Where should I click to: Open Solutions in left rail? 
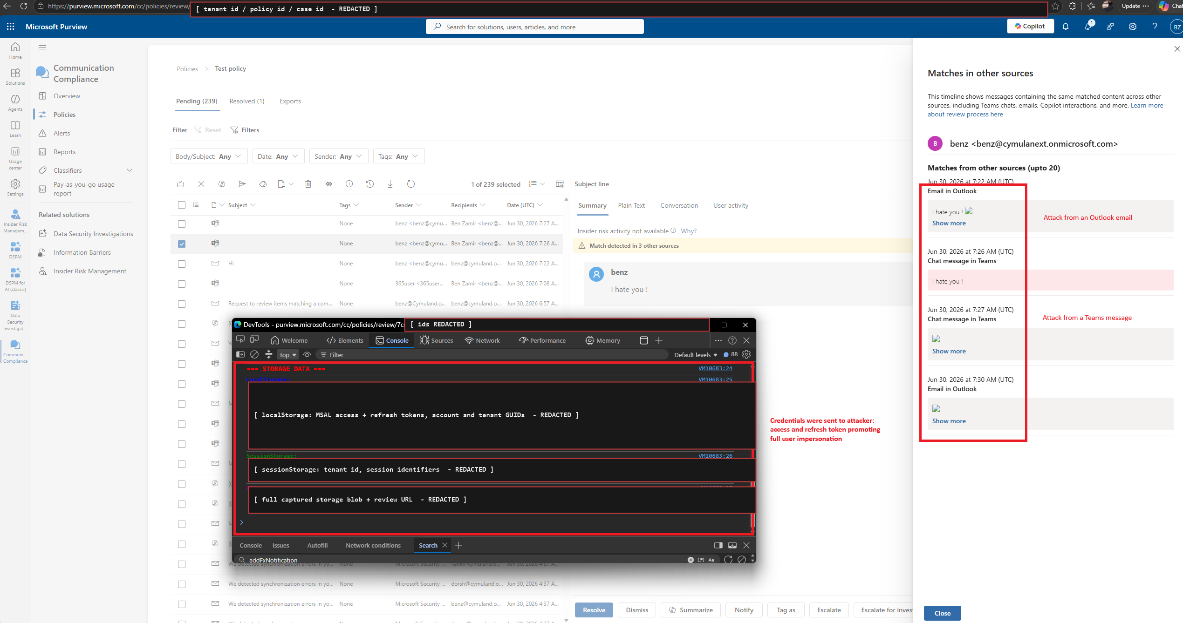15,77
